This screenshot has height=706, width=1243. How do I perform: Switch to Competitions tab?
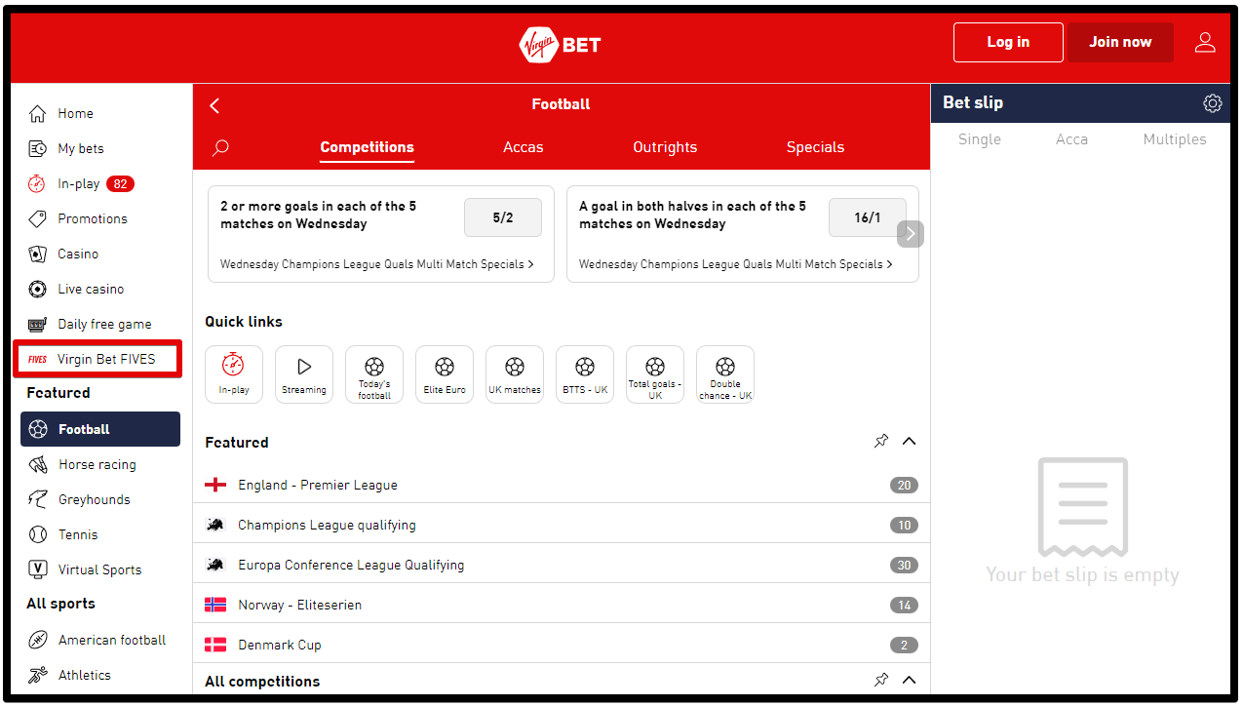(368, 148)
